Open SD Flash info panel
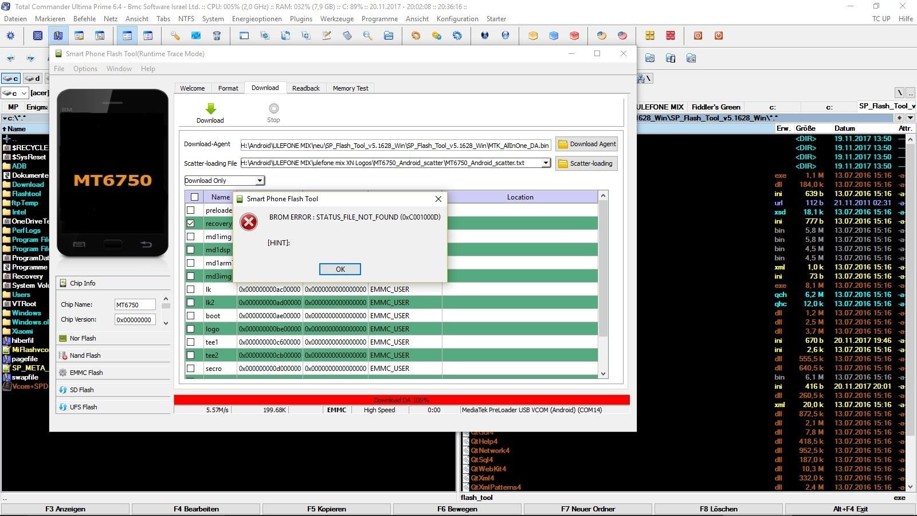Screen dimensions: 917x516 click(113, 390)
